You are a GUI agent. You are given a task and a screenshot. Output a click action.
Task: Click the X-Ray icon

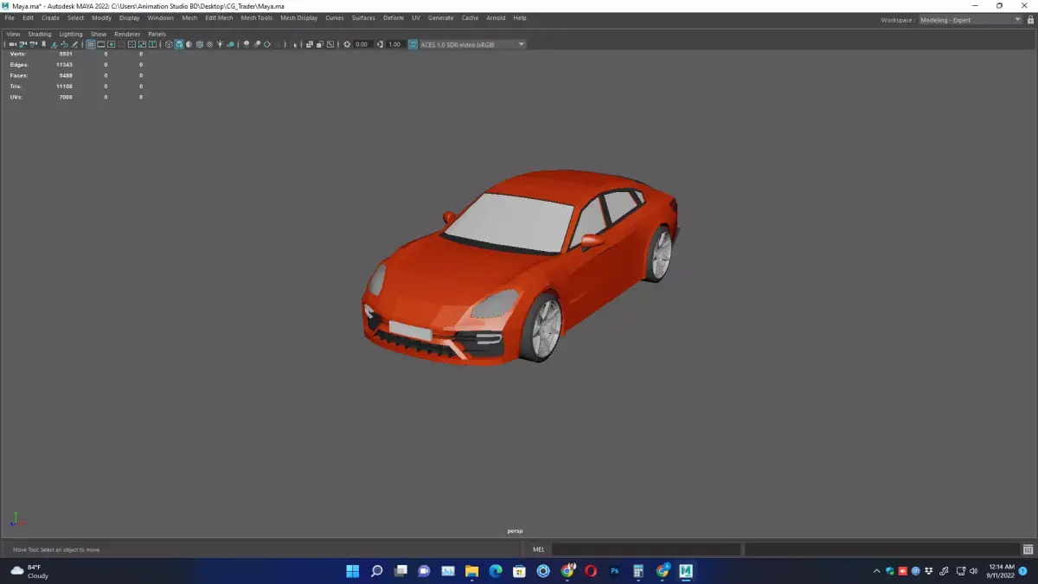(309, 44)
